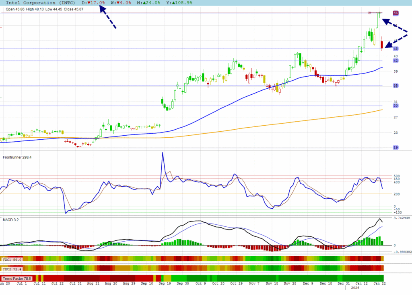The image size is (412, 295).
Task: Select the 35 price level marker
Action: (x=396, y=86)
